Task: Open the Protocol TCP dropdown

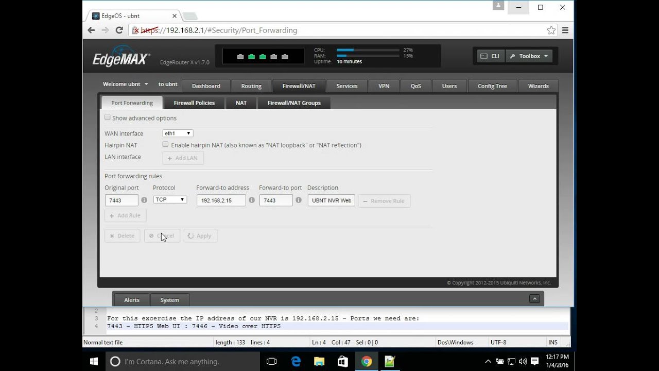Action: [170, 199]
